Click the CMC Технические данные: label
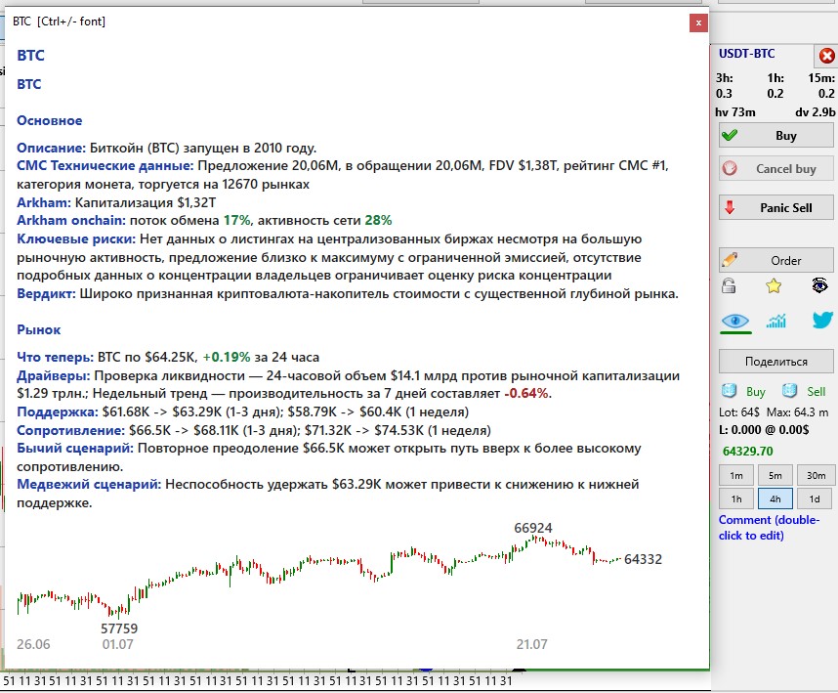This screenshot has height=693, width=838. (x=105, y=166)
